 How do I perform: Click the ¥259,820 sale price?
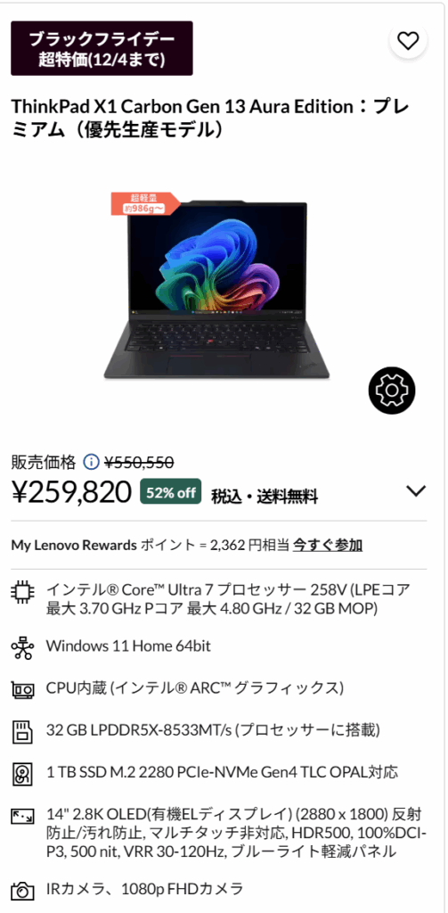(72, 492)
